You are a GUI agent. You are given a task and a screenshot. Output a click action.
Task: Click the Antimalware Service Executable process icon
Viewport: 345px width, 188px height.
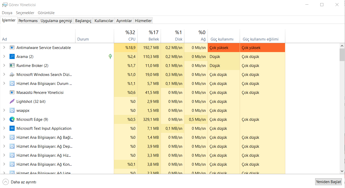[12, 48]
